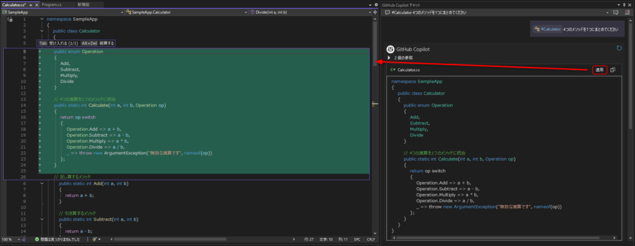Viewport: 635px width, 246px height.
Task: Discard the suggestion with Alt+Del 破棄する
Action: coord(97,43)
